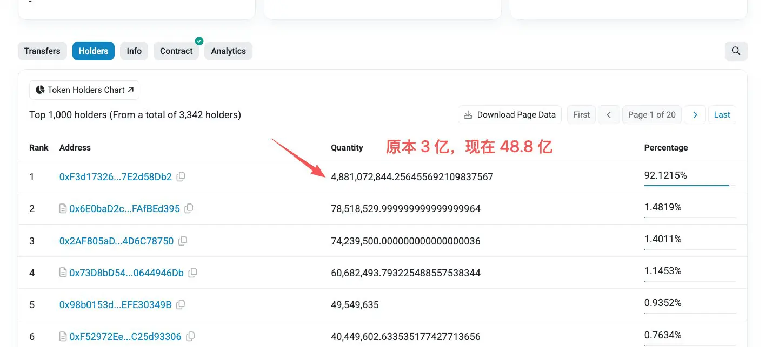Open address 0x2AF805aD...4D6C78750

117,241
